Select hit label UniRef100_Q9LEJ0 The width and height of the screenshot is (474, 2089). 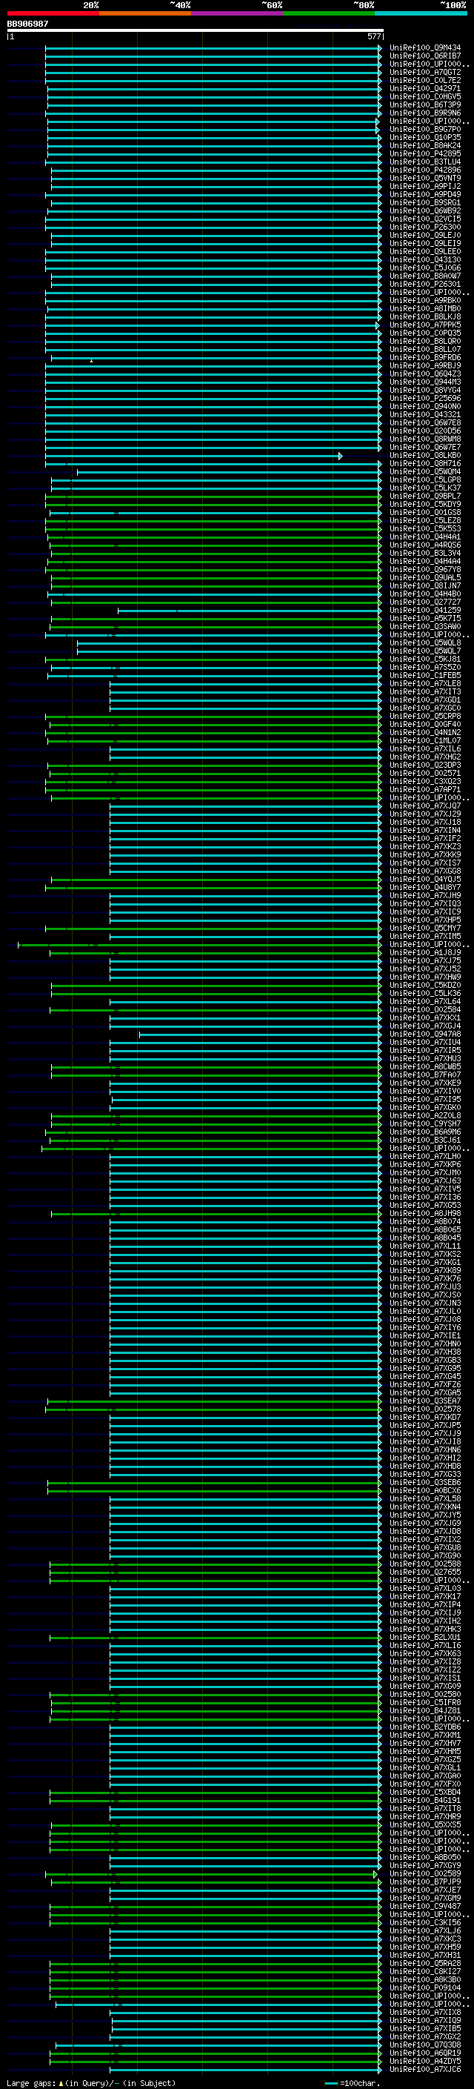pos(425,235)
